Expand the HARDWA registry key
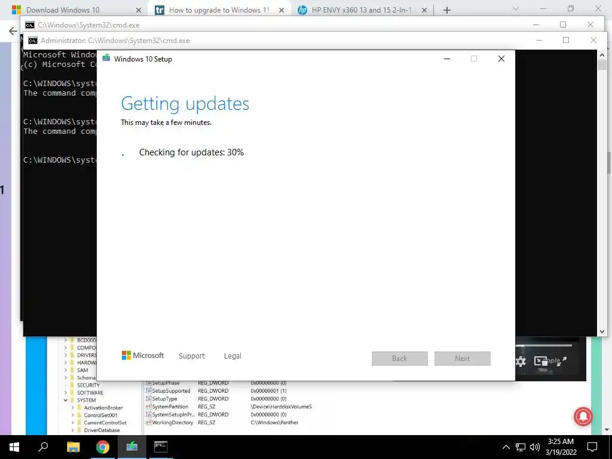The height and width of the screenshot is (459, 612). pos(66,363)
